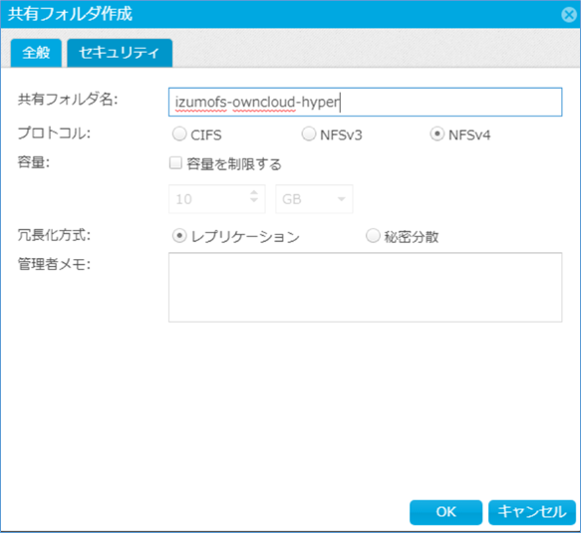Click the 冗長化方式 label
Viewport: 581px width, 533px height.
coord(54,235)
